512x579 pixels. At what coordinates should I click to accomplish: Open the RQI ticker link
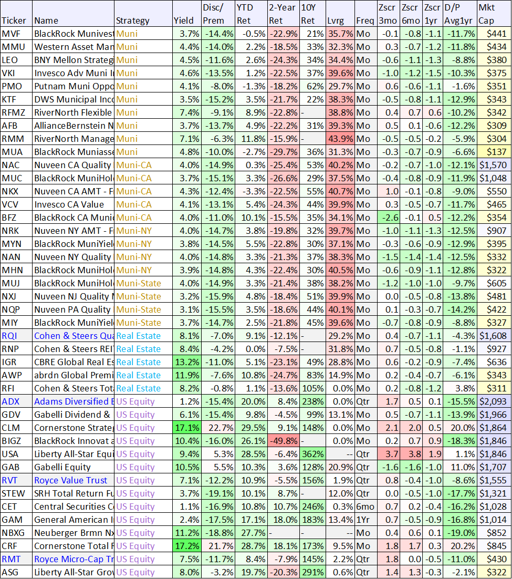coord(9,336)
